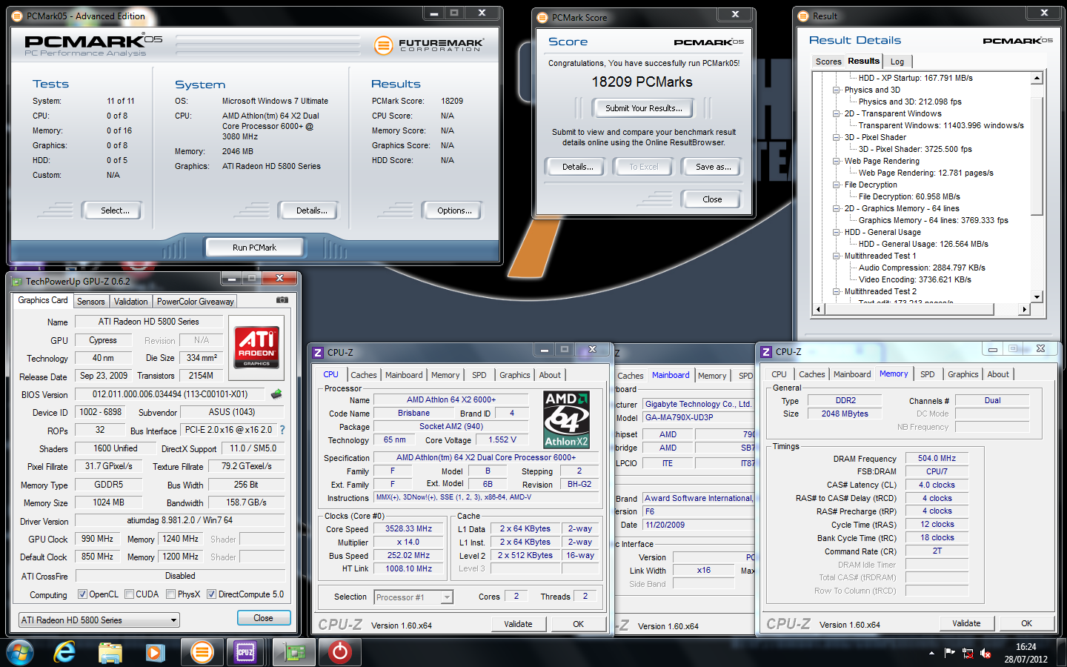Click the PCMark05 Advanced Edition title icon
Viewport: 1067px width, 667px height.
coord(18,16)
